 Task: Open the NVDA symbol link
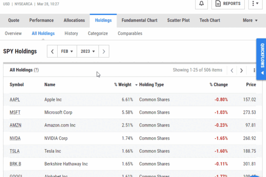[15, 138]
